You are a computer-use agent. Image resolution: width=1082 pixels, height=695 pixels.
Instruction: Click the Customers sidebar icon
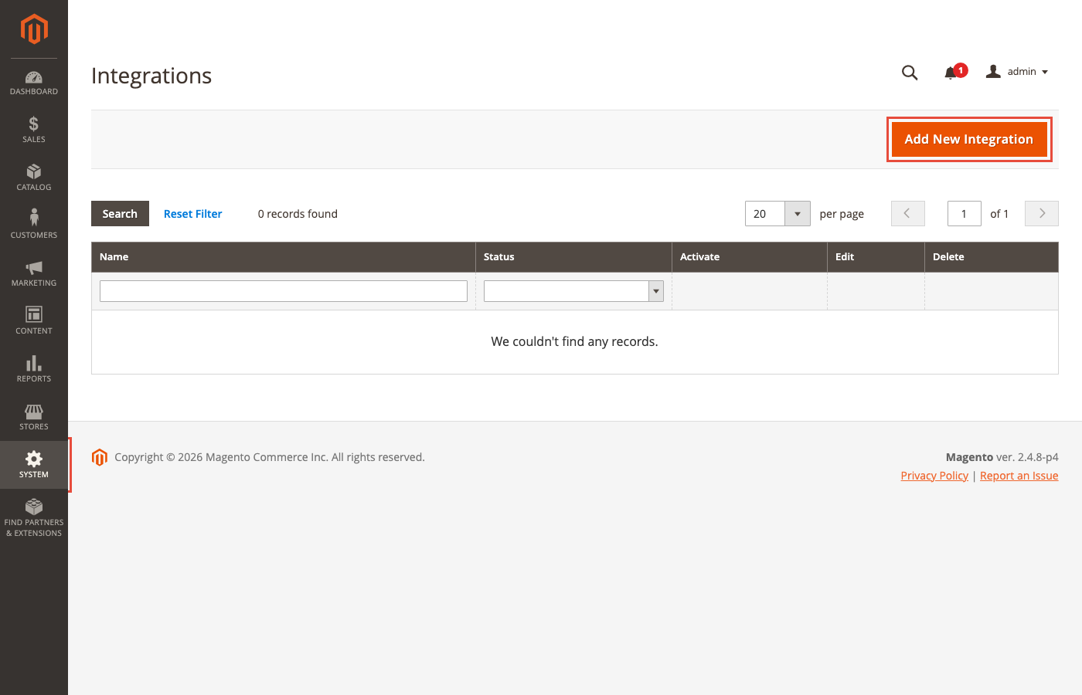pyautogui.click(x=33, y=225)
